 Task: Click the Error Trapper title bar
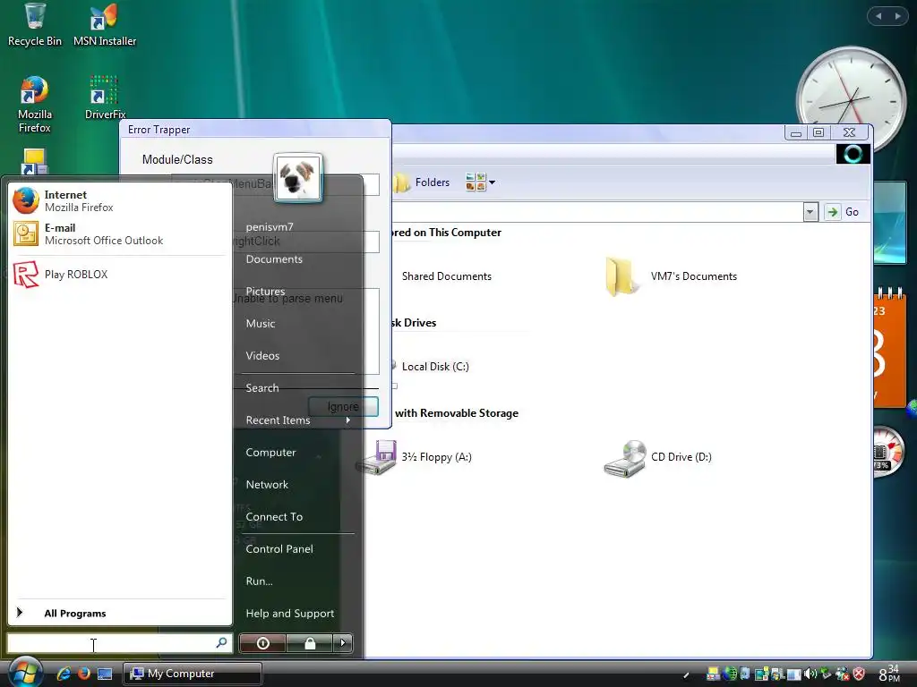coord(255,129)
